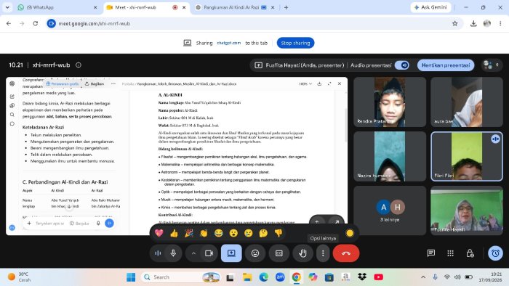509x286 pixels.
Task: Click the Stop sharing button
Action: click(295, 43)
